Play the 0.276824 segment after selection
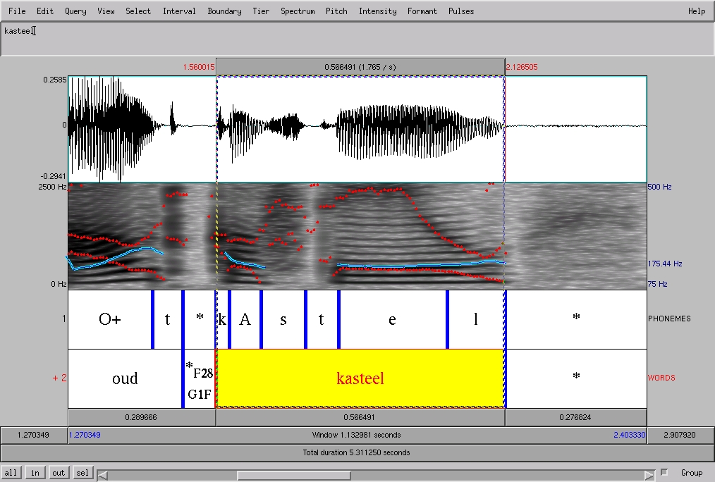The height and width of the screenshot is (482, 715). (x=576, y=417)
